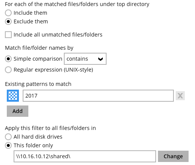Click the 2017 pattern text field

coord(98,96)
